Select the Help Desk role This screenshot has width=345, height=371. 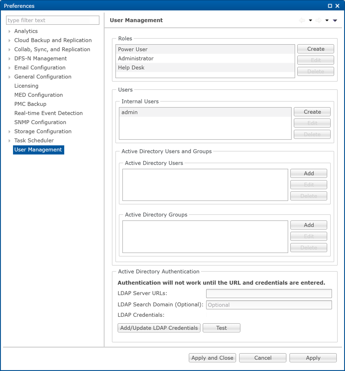tap(205, 68)
